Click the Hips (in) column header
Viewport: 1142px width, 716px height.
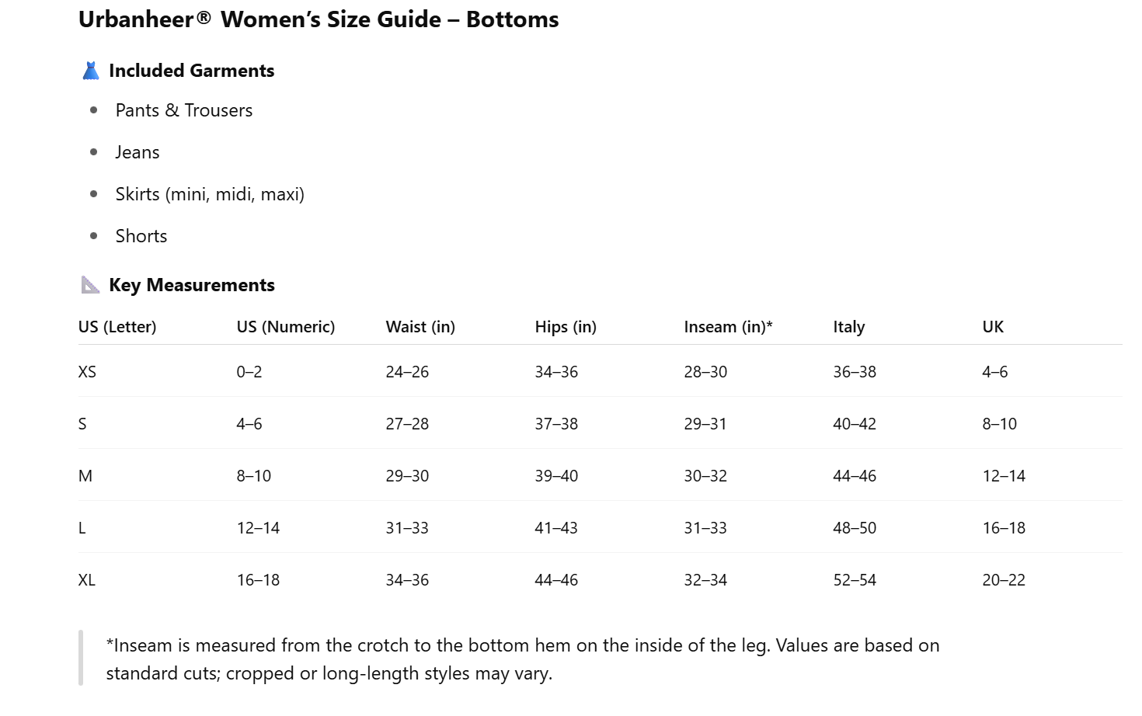click(566, 327)
